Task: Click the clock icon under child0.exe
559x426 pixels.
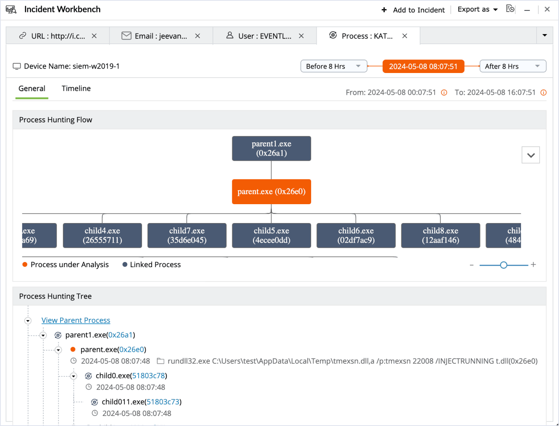Action: click(x=89, y=387)
